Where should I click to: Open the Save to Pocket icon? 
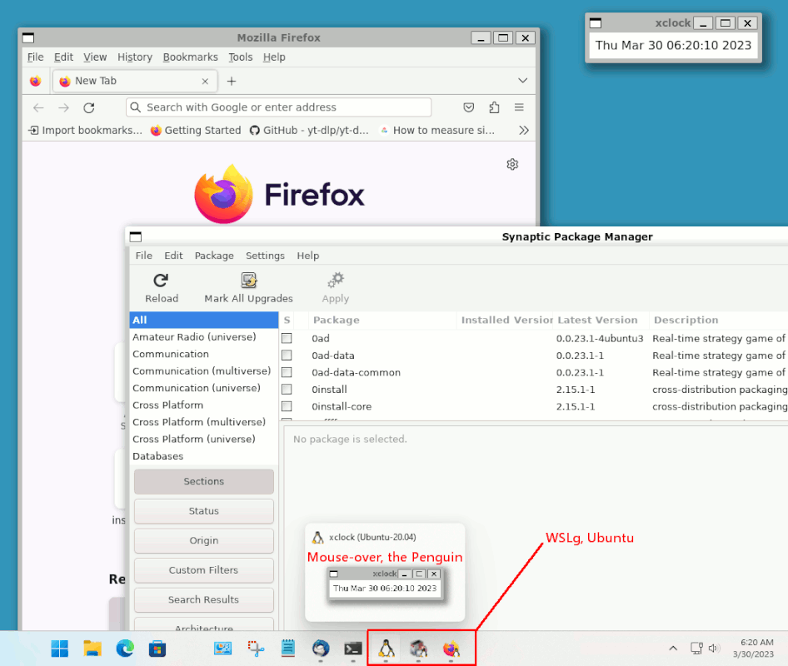coord(468,107)
